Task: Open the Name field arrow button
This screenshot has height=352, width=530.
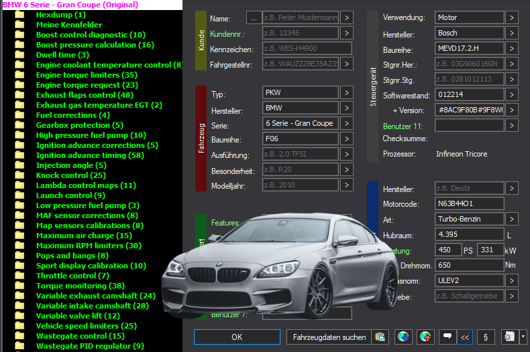Action: point(347,17)
